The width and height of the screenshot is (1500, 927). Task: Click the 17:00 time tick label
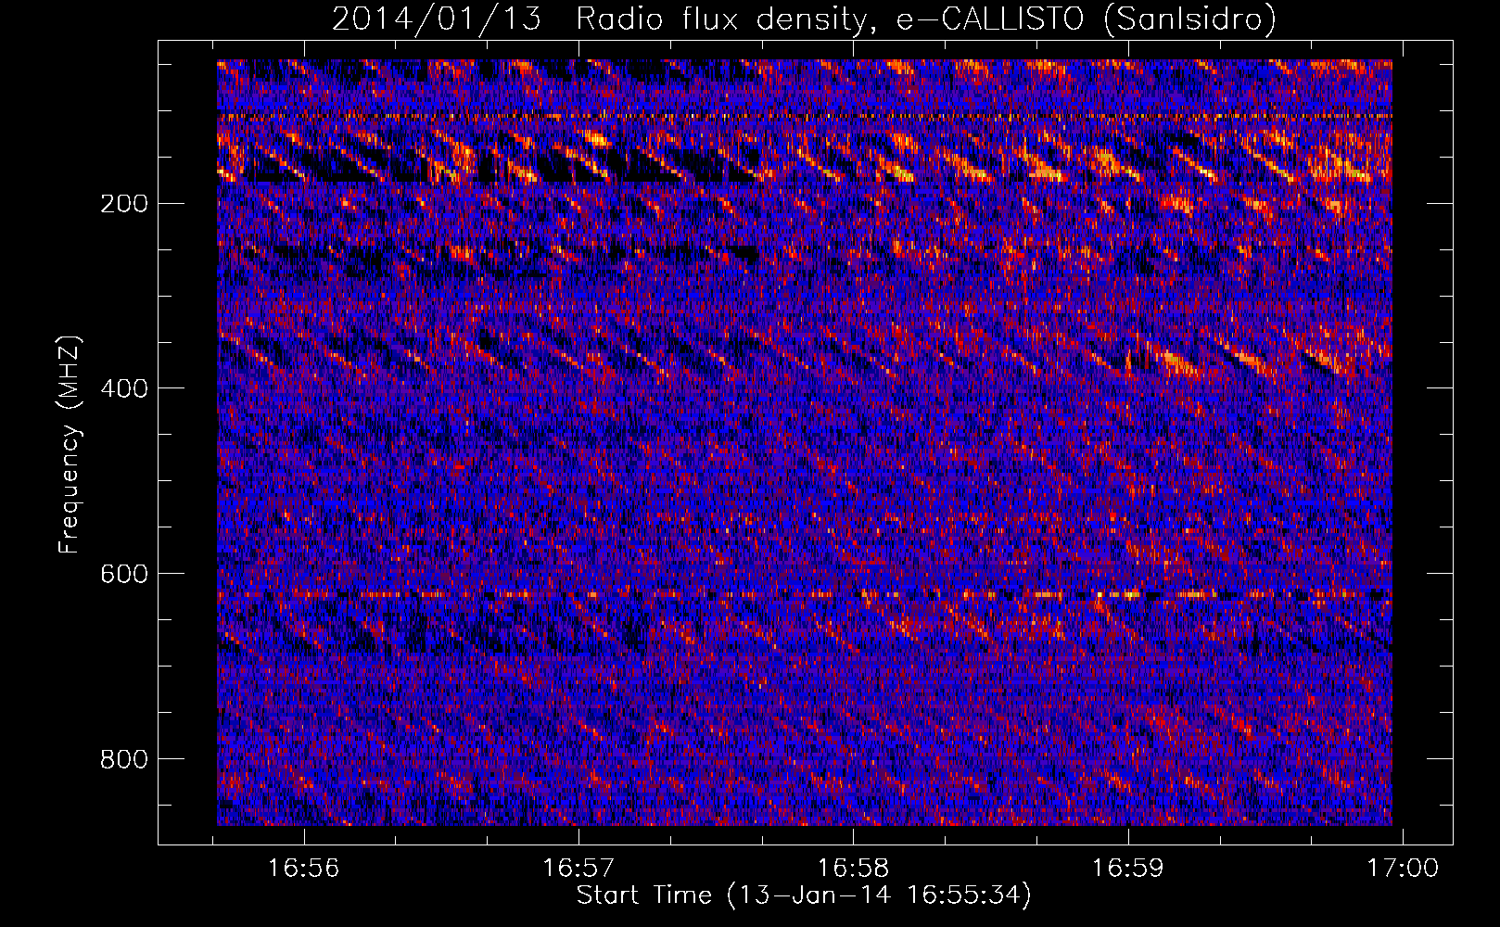click(x=1403, y=868)
